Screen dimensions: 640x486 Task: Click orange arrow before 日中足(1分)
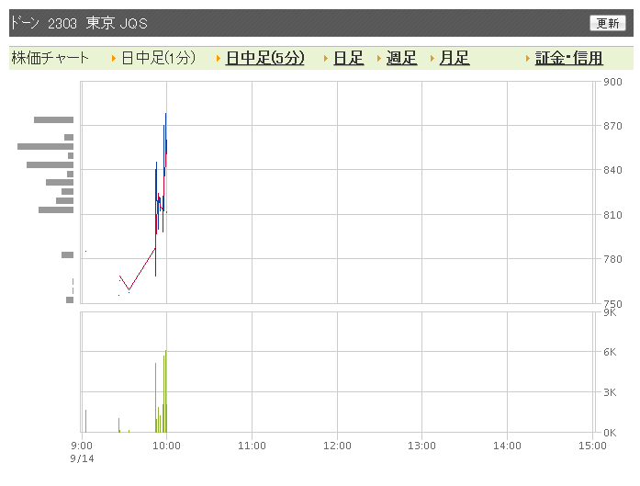tap(114, 59)
